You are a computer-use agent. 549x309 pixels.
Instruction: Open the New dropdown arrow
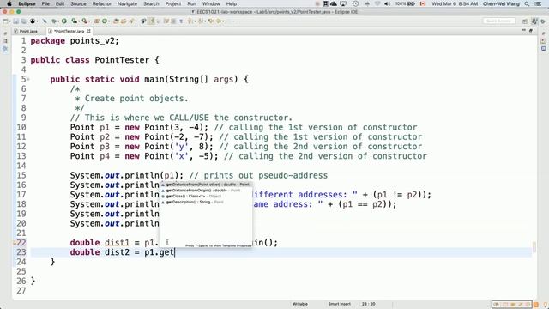pyautogui.click(x=10, y=21)
